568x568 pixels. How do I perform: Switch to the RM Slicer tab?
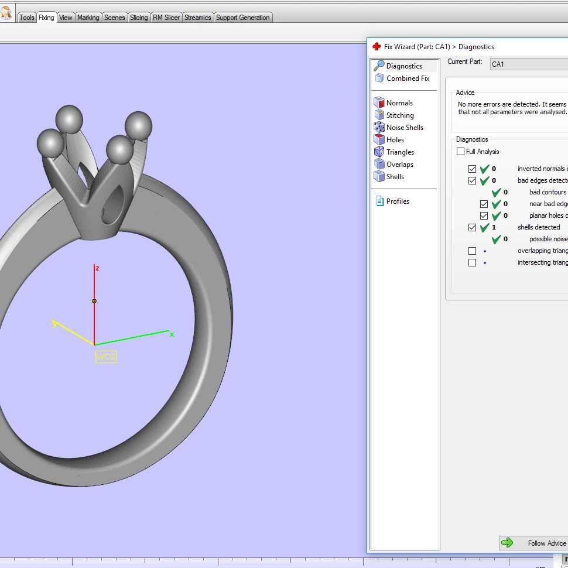pyautogui.click(x=166, y=17)
